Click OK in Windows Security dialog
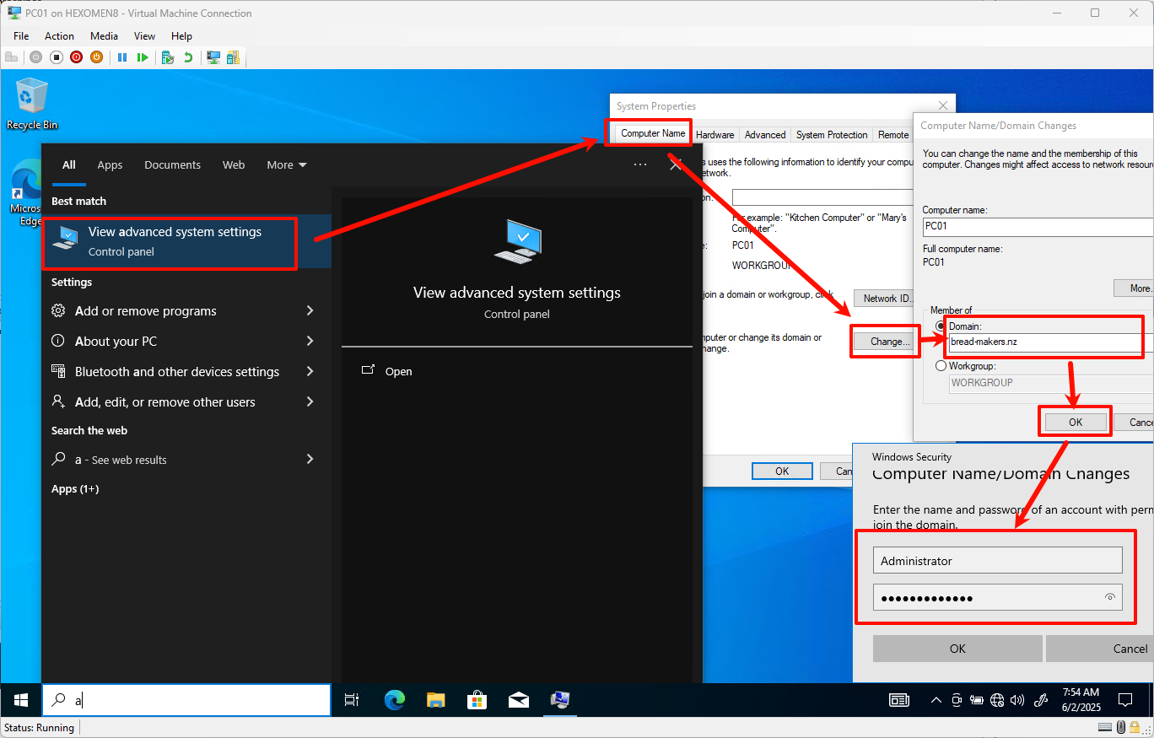Viewport: 1154px width, 738px height. pos(957,649)
